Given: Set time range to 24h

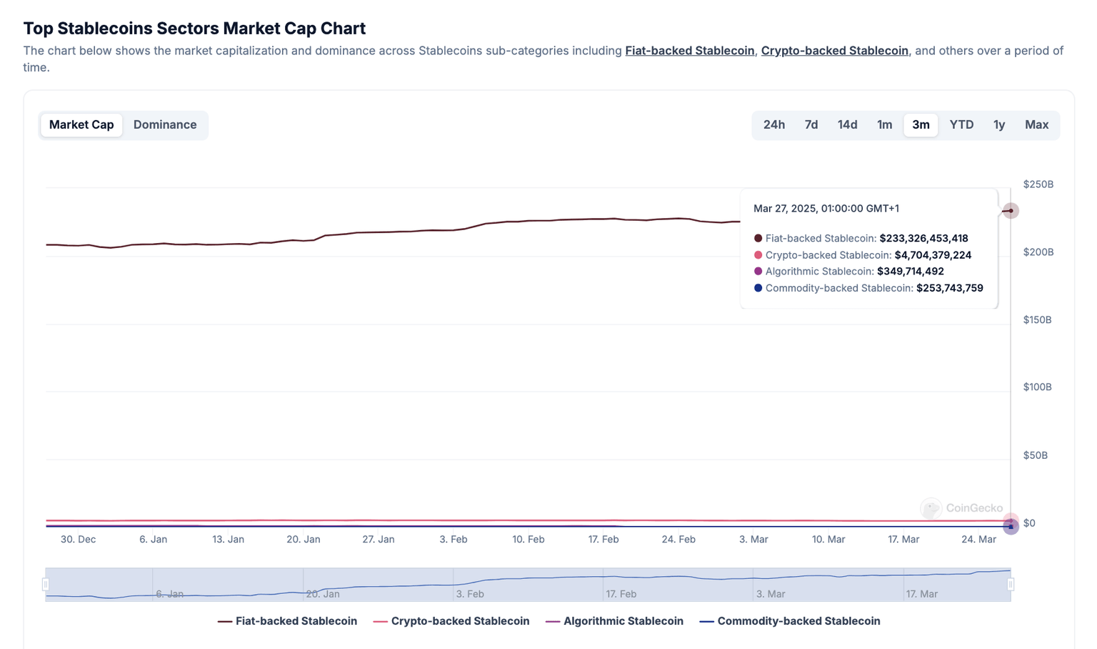Looking at the screenshot, I should tap(773, 125).
